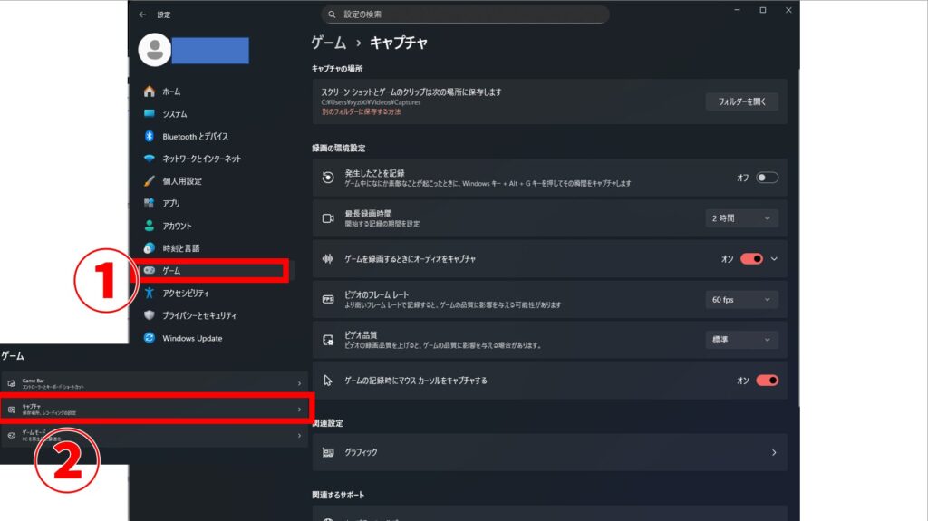Click the network wifi icon in sidebar
Screen dimensions: 928x521
(150, 159)
